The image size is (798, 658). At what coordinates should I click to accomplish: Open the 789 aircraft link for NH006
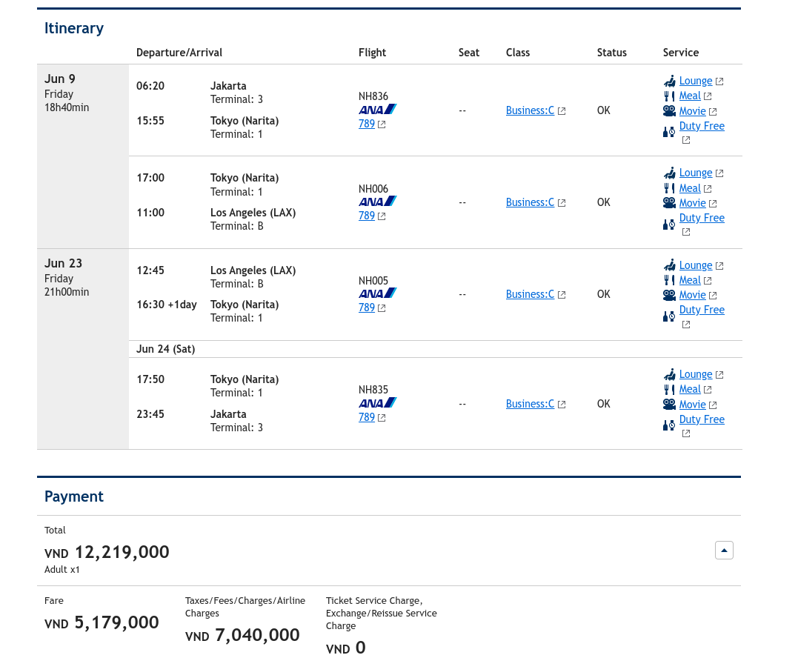367,216
